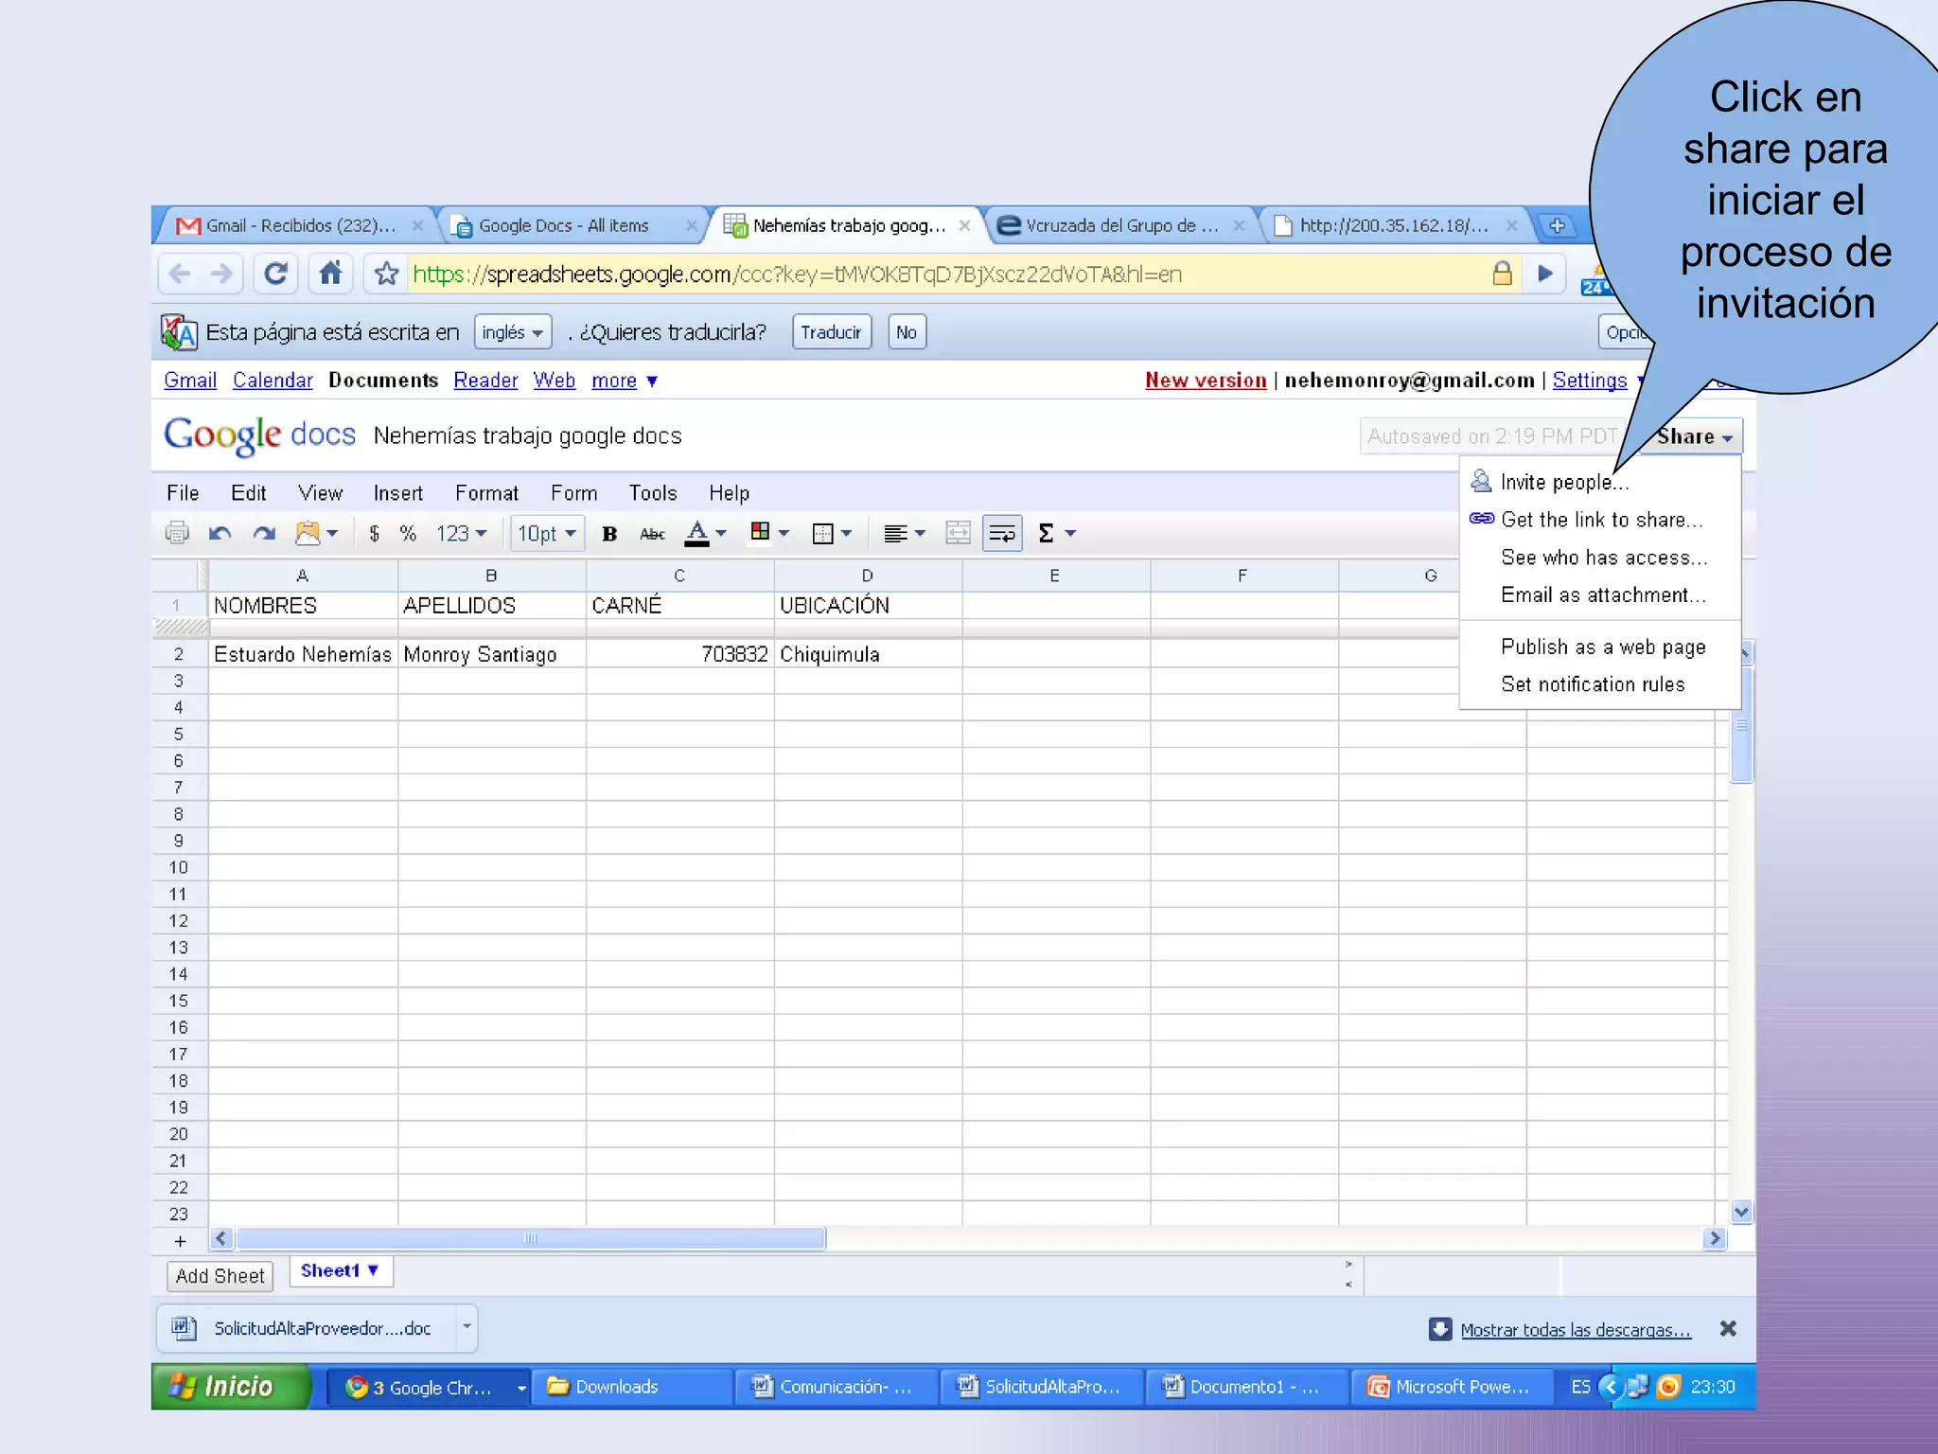Open the Format menu
1938x1454 pixels.
pyautogui.click(x=486, y=493)
